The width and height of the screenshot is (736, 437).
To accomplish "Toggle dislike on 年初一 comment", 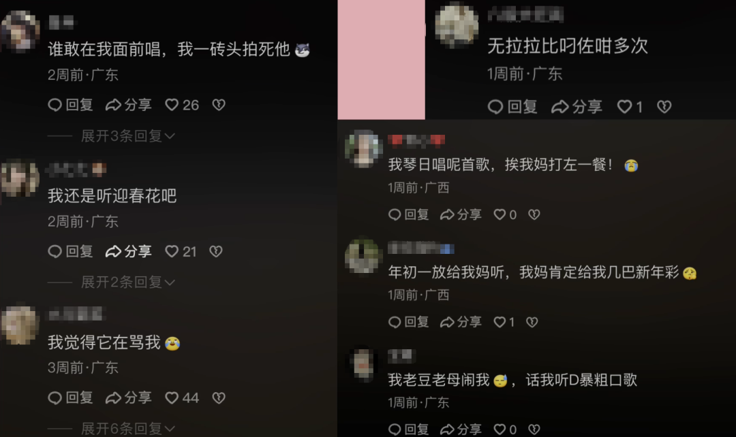I will click(532, 322).
